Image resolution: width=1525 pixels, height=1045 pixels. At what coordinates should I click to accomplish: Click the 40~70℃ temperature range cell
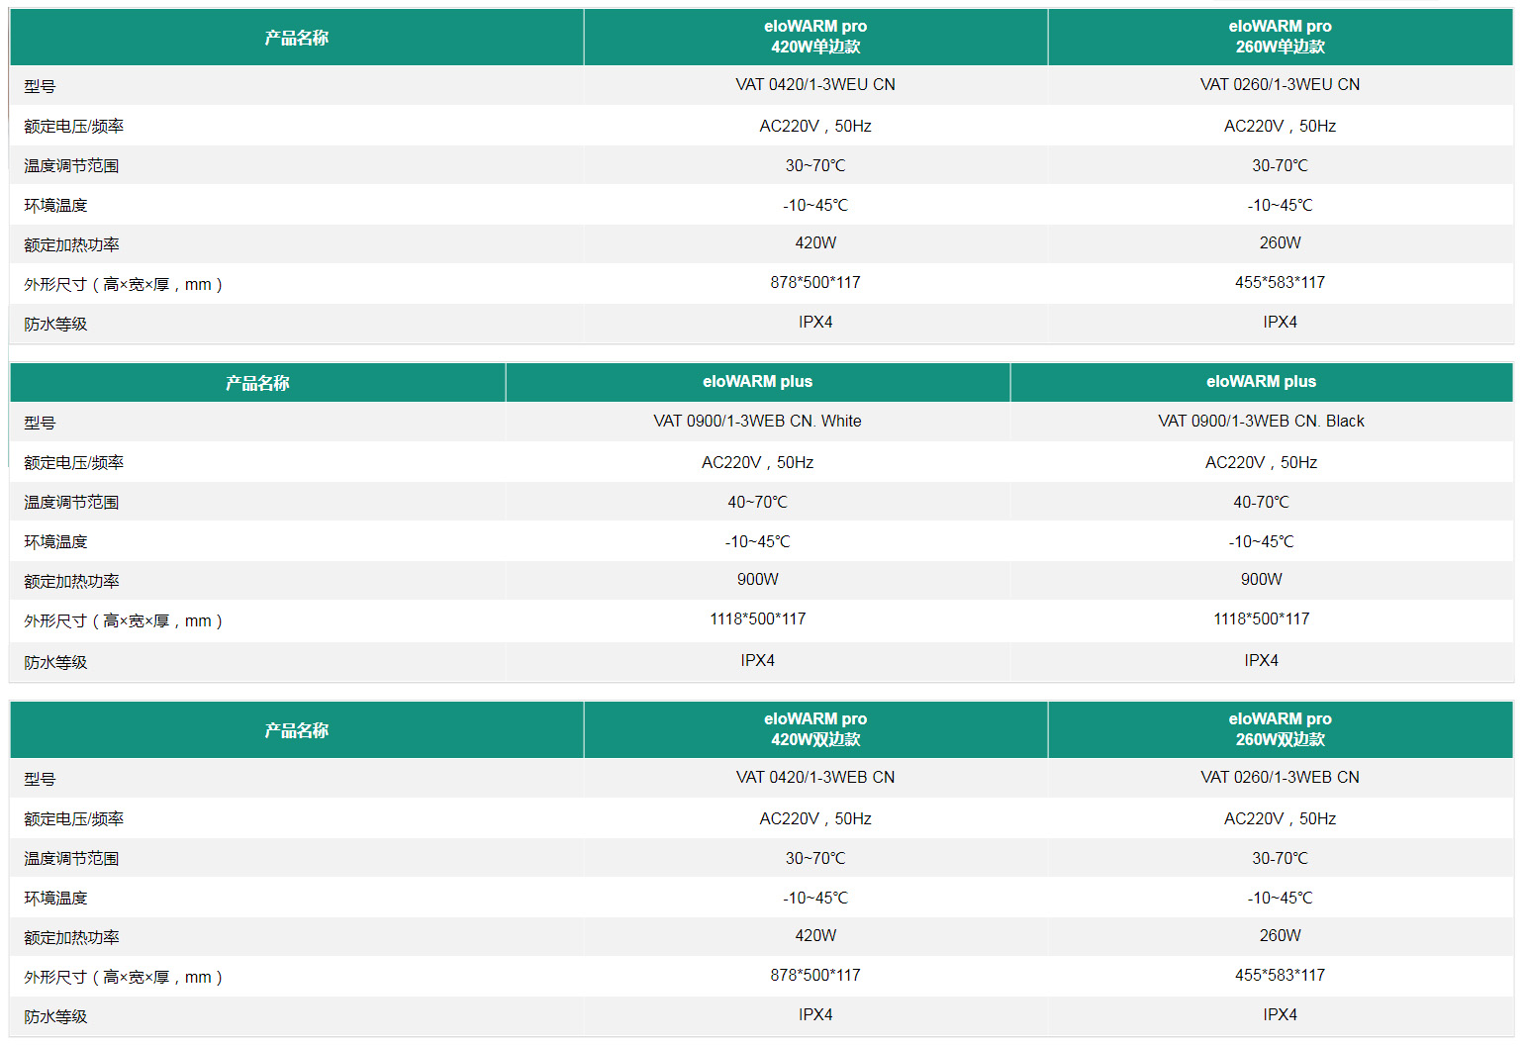click(757, 503)
